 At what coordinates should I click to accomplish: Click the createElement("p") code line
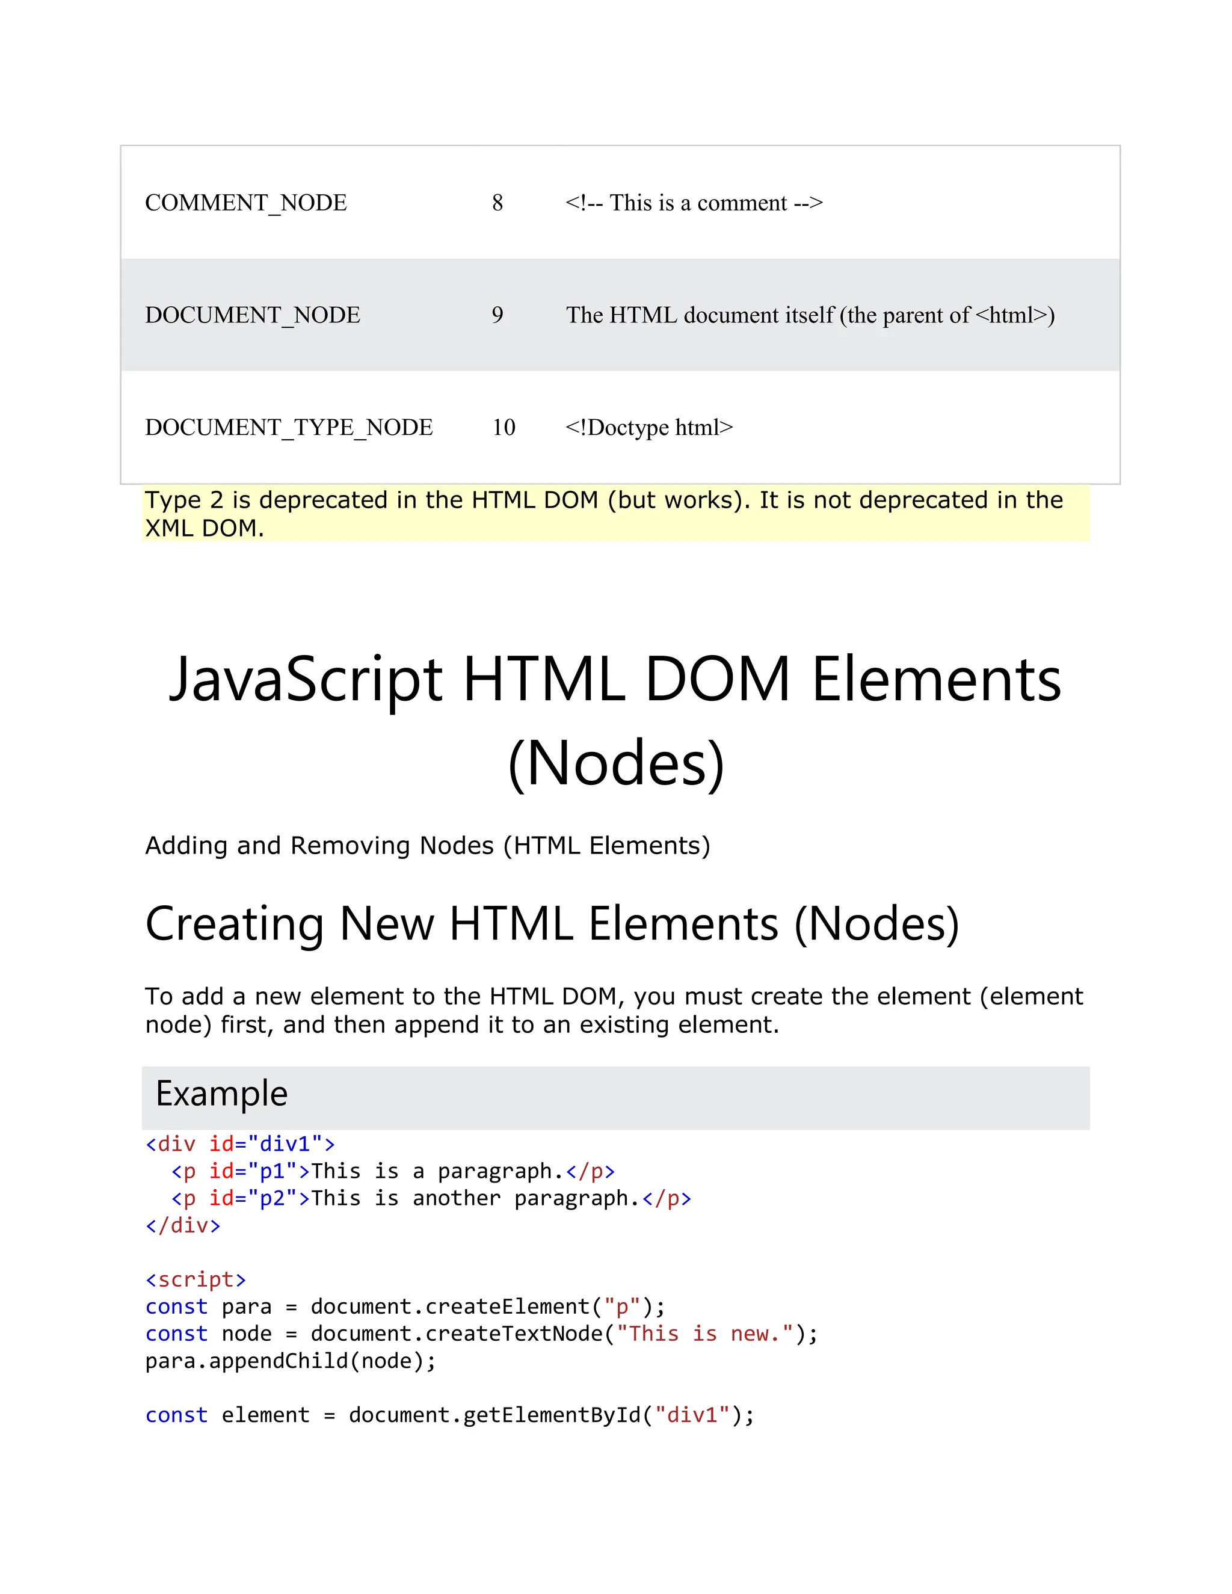click(405, 1306)
